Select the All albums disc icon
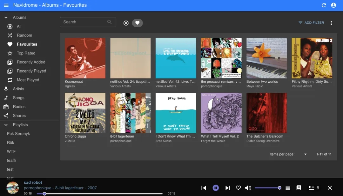Image resolution: width=343 pixels, height=196 pixels. pyautogui.click(x=10, y=26)
